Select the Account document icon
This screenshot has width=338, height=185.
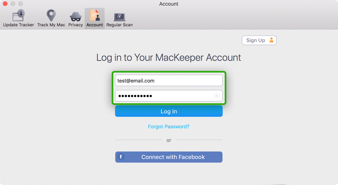[95, 15]
